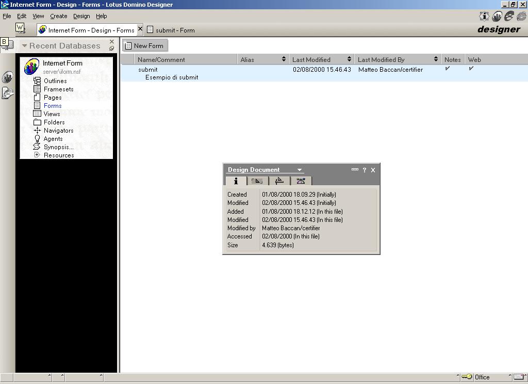Click the pin icon in Recent Databases header
Viewport: 528px width, 384px height.
(111, 49)
